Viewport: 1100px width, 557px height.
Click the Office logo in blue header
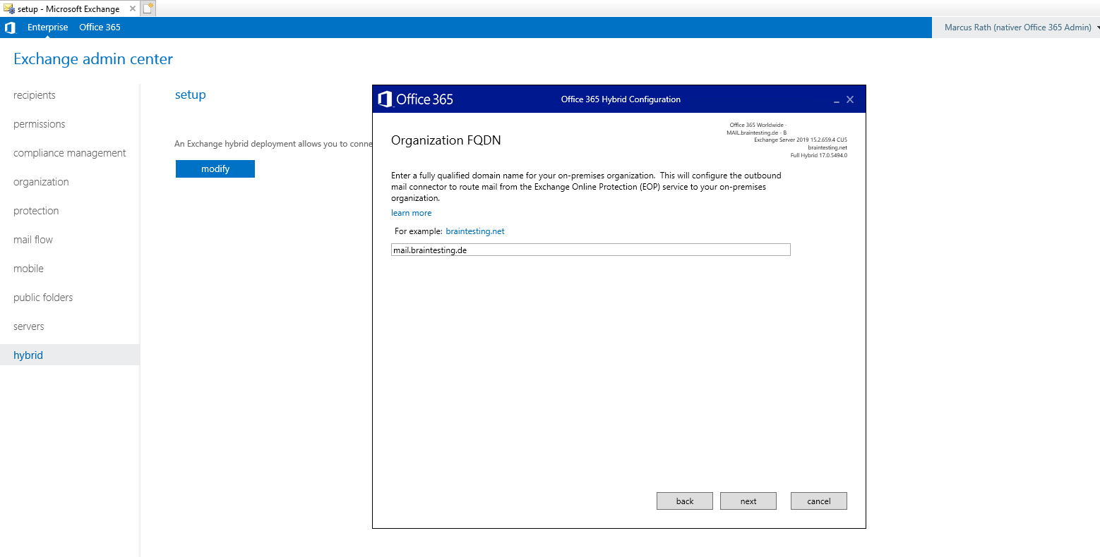tap(10, 27)
